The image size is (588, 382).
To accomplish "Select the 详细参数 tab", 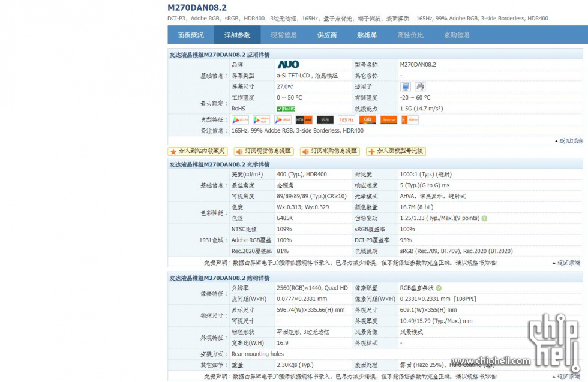I will (238, 35).
